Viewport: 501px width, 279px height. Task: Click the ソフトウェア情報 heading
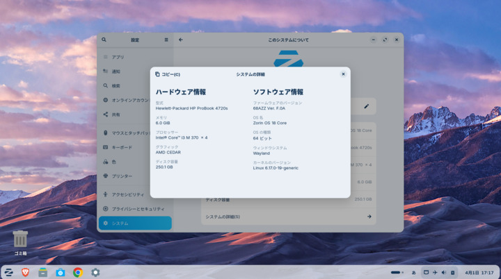(x=278, y=92)
